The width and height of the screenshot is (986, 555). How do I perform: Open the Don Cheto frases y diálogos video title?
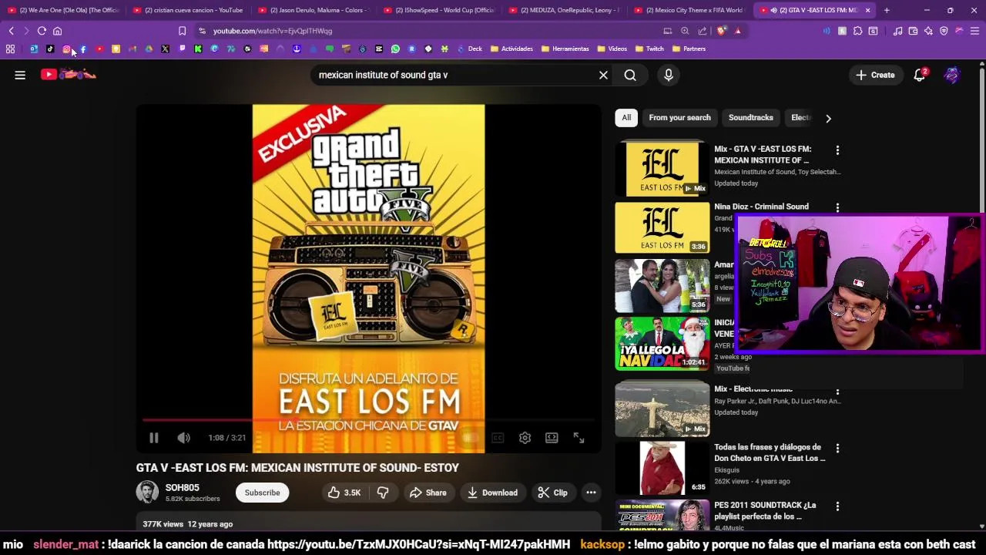[770, 452]
